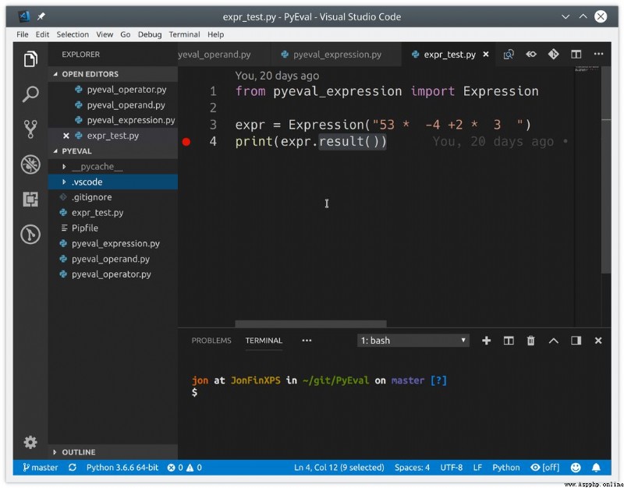Switch to the Problems panel tab
Viewport: 624px width, 488px height.
[x=211, y=341]
